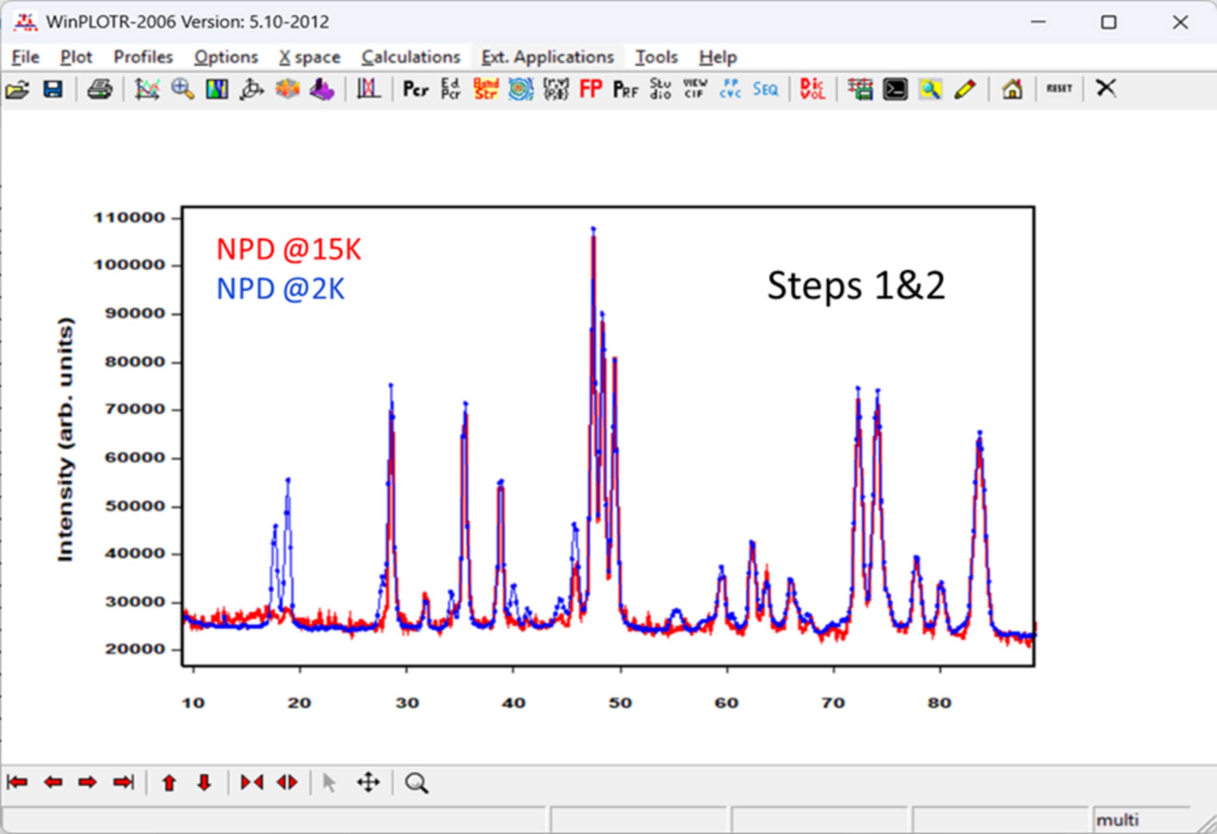
Task: Open the Calculations menu
Action: (x=411, y=56)
